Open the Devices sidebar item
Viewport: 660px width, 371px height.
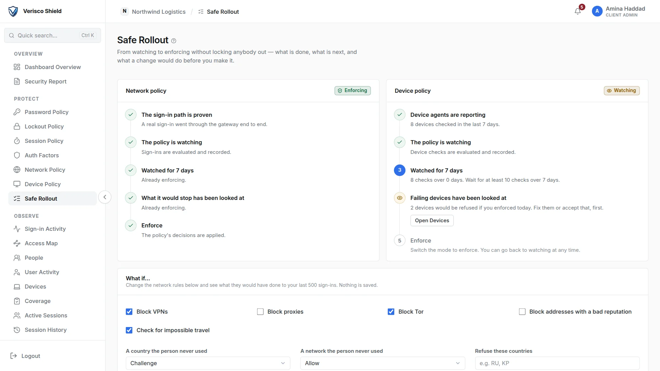tap(53, 286)
